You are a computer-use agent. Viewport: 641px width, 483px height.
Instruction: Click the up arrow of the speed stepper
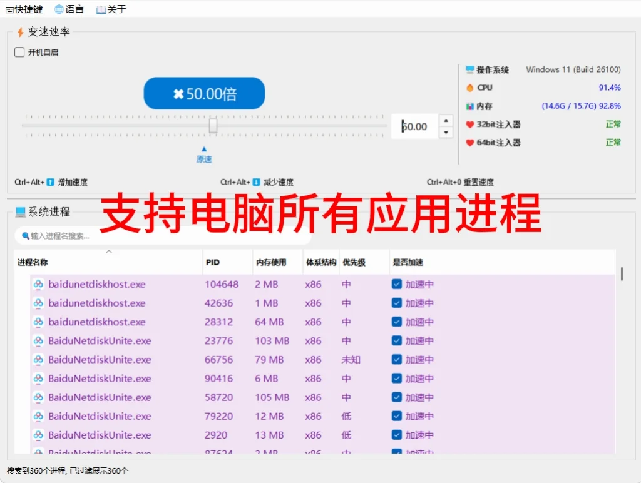tap(444, 119)
